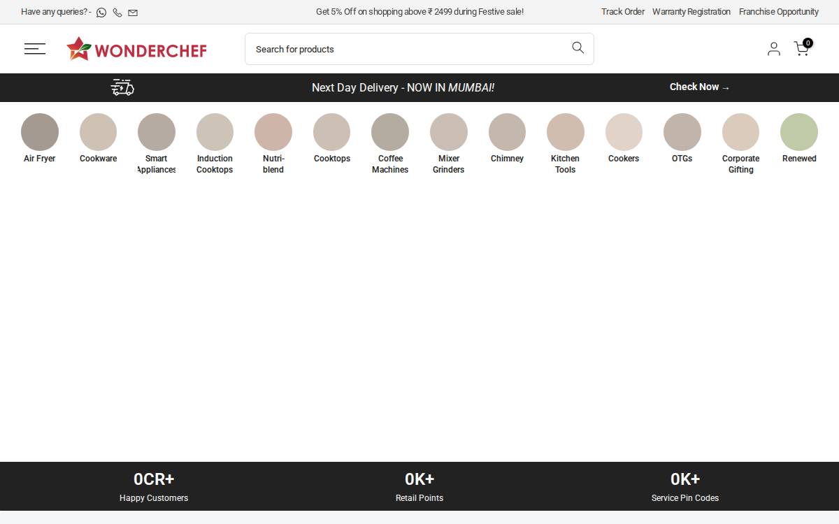Click Happy Customers stat text
The height and width of the screenshot is (524, 839).
[154, 498]
